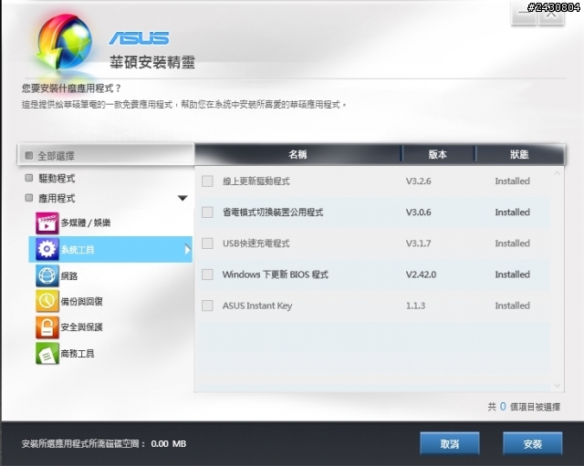Click version V2.42.0 cell
Viewport: 584px width, 466px height.
pyautogui.click(x=422, y=274)
